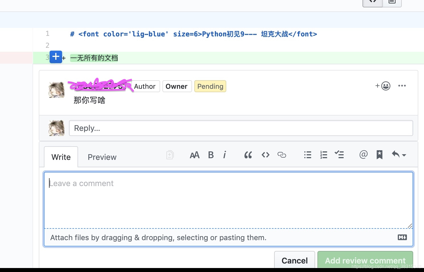The width and height of the screenshot is (424, 272).
Task: Mention a user with the @ icon
Action: (x=364, y=154)
